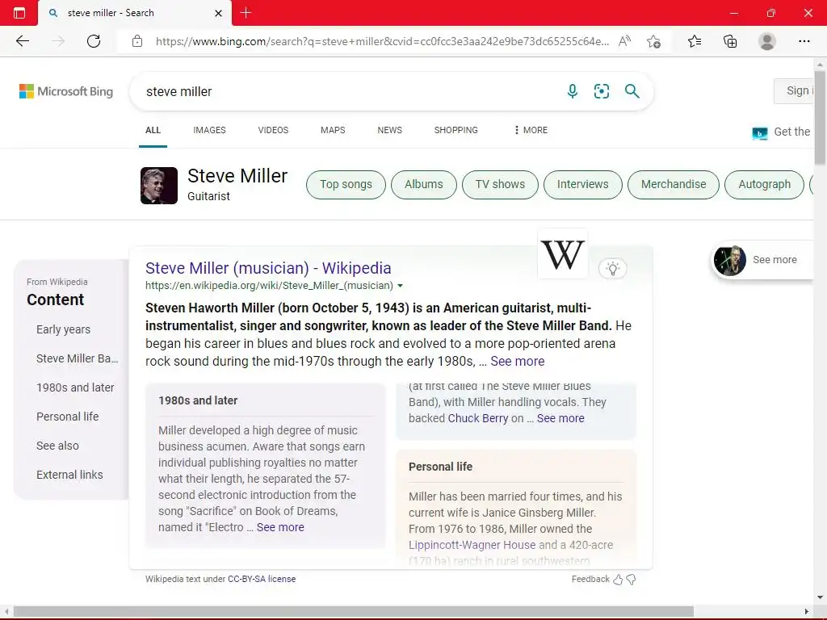Open the Collections icon
This screenshot has width=827, height=620.
coord(730,41)
